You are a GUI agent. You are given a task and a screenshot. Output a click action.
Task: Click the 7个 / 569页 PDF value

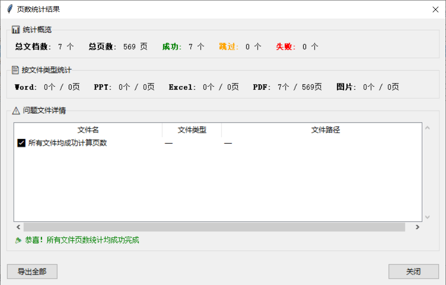[300, 87]
